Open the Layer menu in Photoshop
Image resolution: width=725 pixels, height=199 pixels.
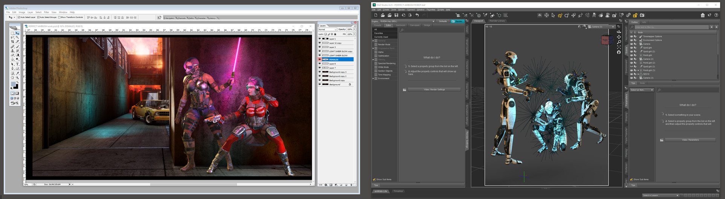30,12
